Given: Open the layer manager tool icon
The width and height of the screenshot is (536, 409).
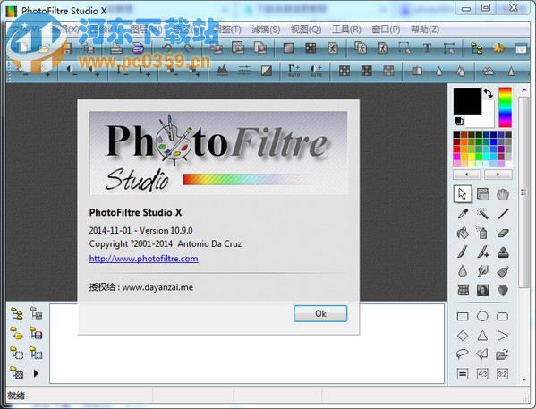Looking at the screenshot, I should 482,194.
